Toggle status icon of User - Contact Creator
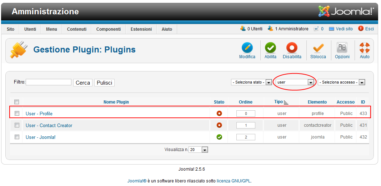The width and height of the screenshot is (381, 186). pyautogui.click(x=219, y=125)
